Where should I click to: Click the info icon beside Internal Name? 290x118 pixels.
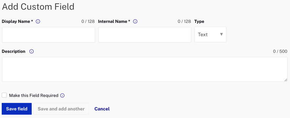click(x=135, y=22)
